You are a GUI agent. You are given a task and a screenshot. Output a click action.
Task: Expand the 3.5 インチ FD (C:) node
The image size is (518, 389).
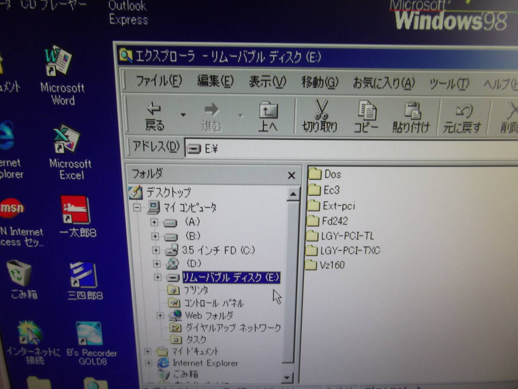click(x=156, y=250)
